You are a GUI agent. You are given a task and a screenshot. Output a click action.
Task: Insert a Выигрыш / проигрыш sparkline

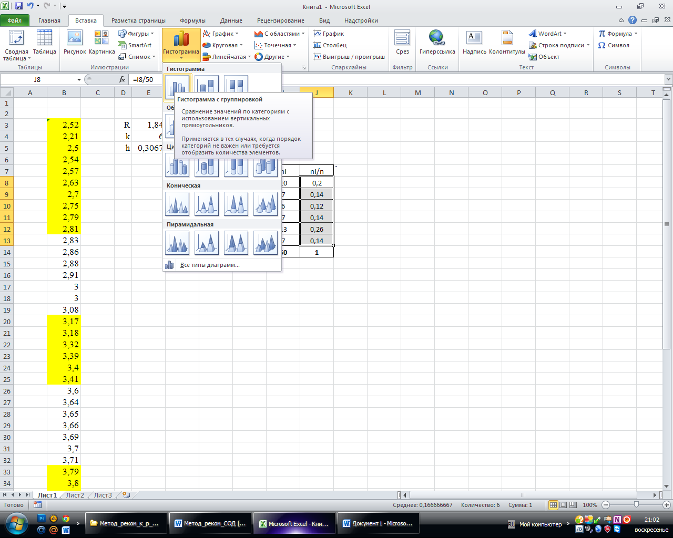click(349, 57)
